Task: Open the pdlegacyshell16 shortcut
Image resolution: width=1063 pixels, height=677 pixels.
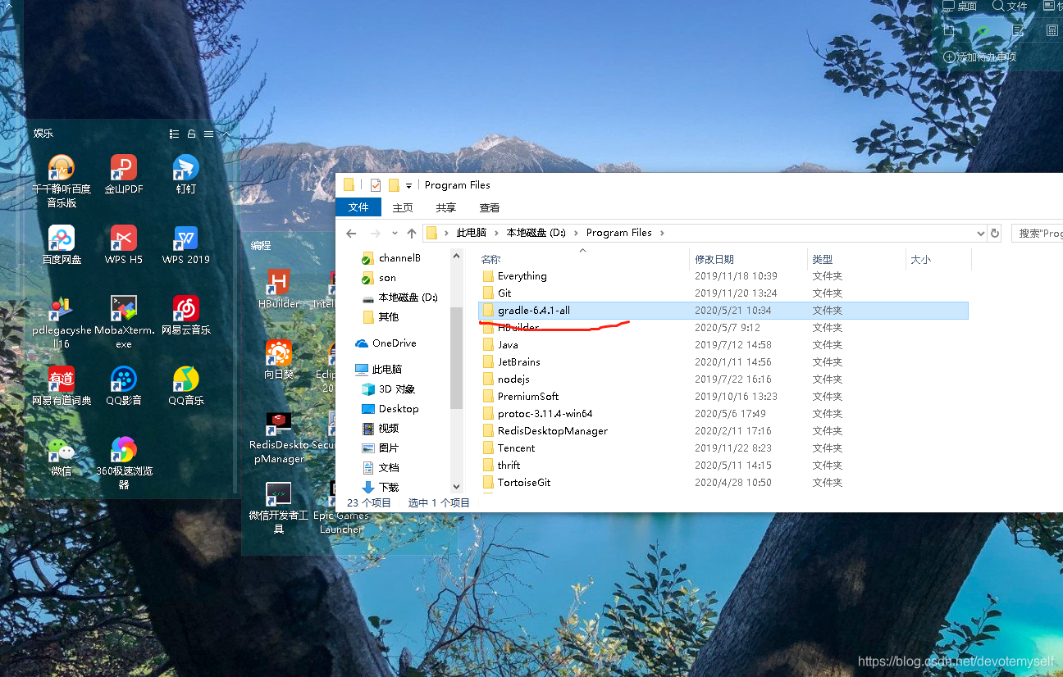Action: [62, 323]
